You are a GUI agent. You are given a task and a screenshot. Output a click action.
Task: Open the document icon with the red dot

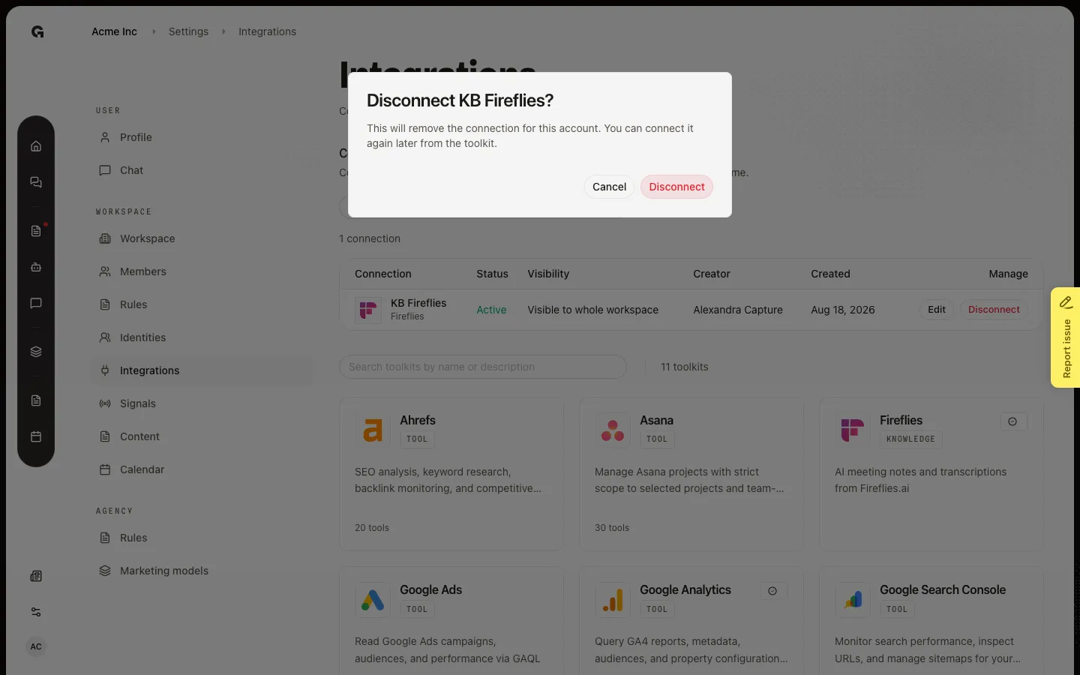(x=36, y=231)
